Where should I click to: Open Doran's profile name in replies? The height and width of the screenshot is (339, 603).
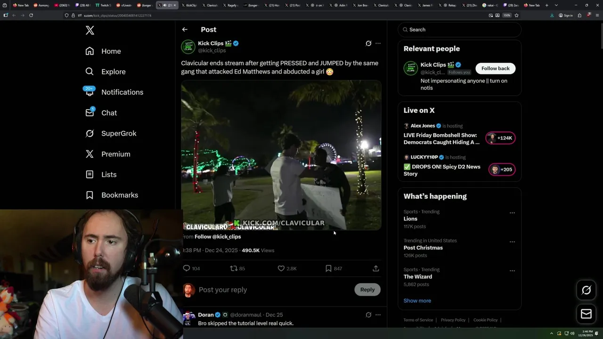(x=206, y=315)
